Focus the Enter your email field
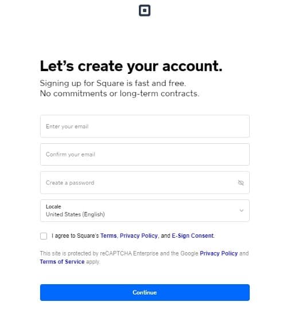The height and width of the screenshot is (310, 287). click(145, 126)
